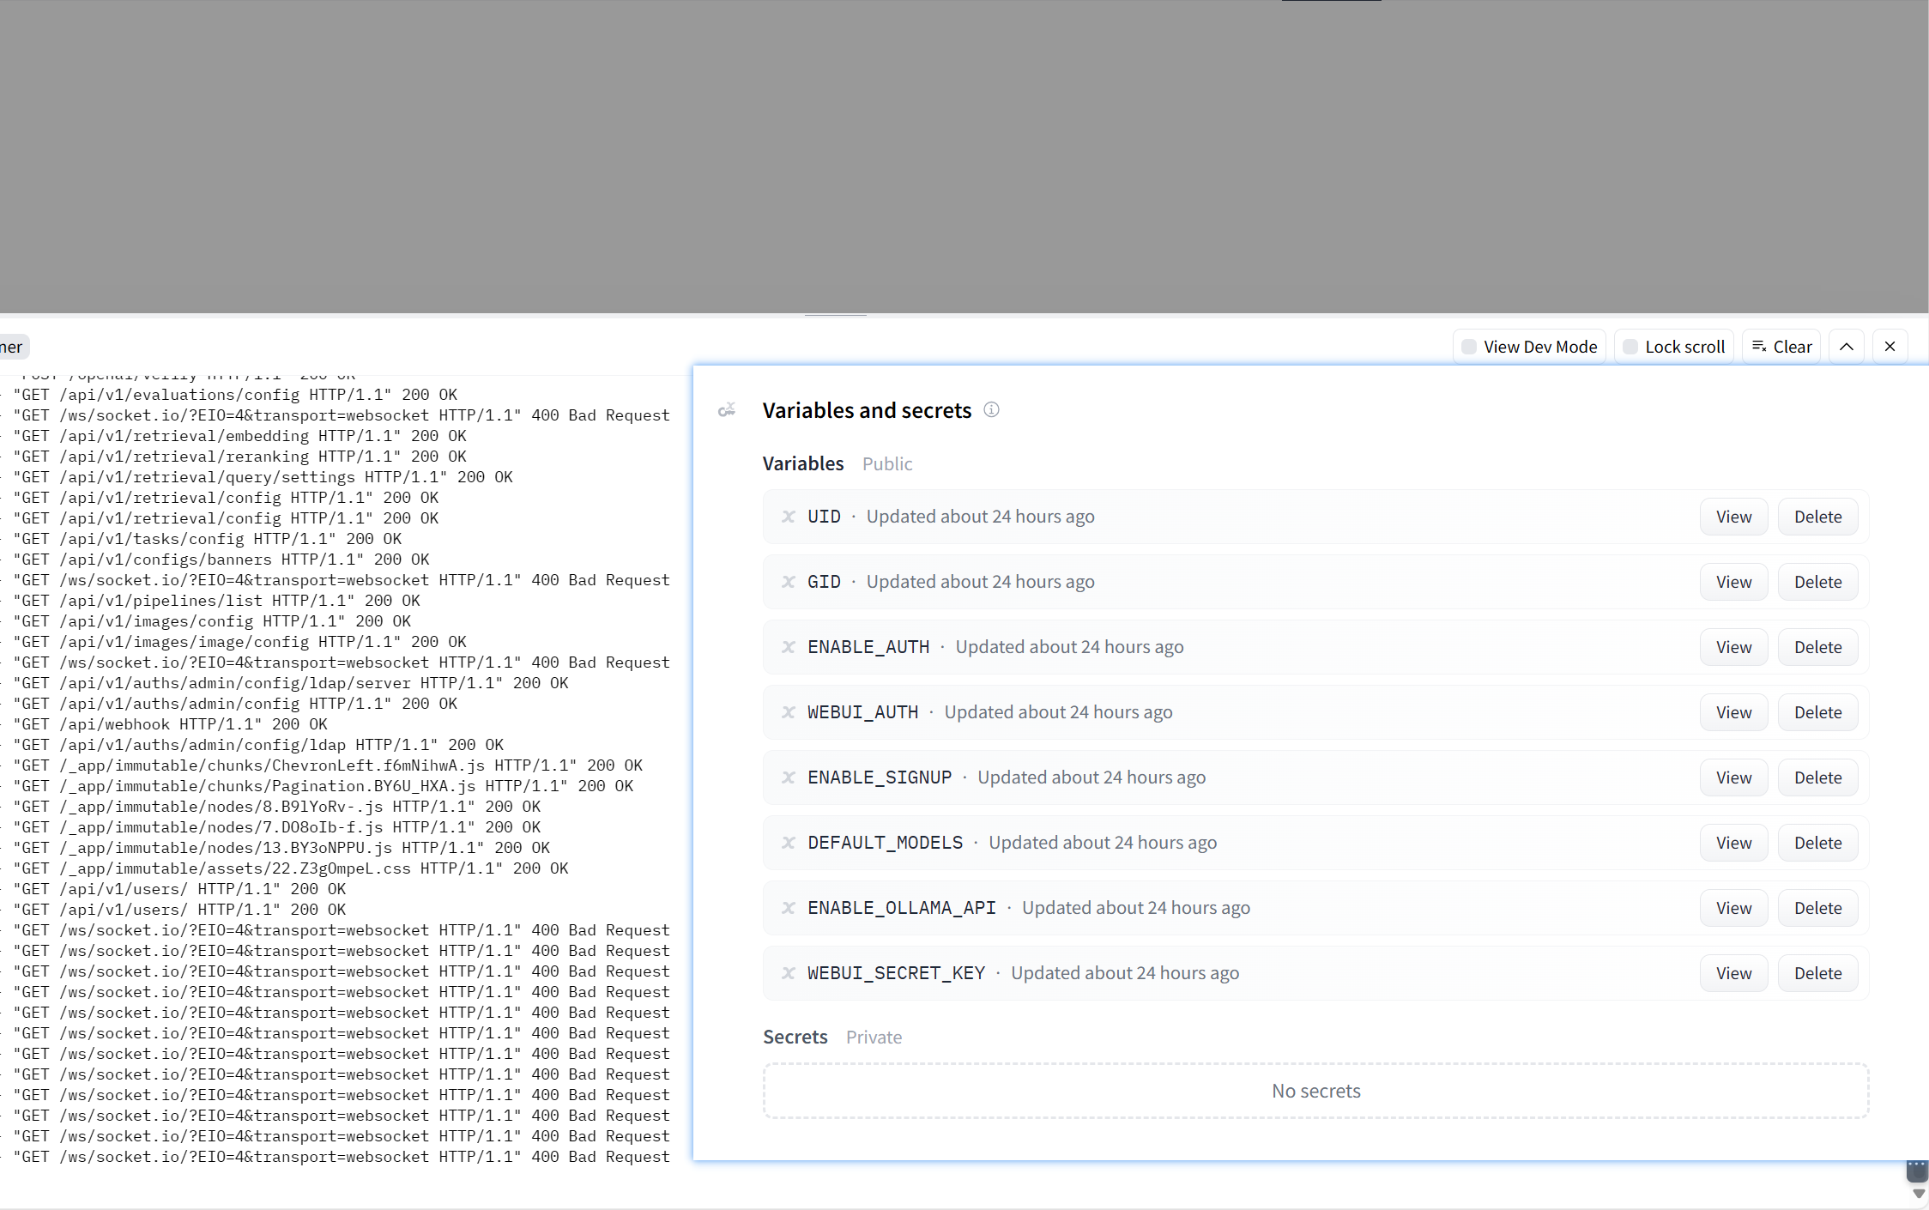Click the Secrets section heading
This screenshot has height=1210, width=1929.
coord(795,1037)
